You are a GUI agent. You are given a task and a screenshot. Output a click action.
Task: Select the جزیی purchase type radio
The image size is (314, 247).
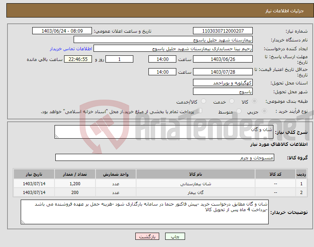[264, 111]
